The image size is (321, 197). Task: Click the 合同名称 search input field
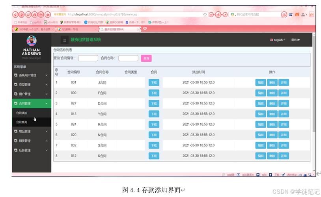click(128, 58)
